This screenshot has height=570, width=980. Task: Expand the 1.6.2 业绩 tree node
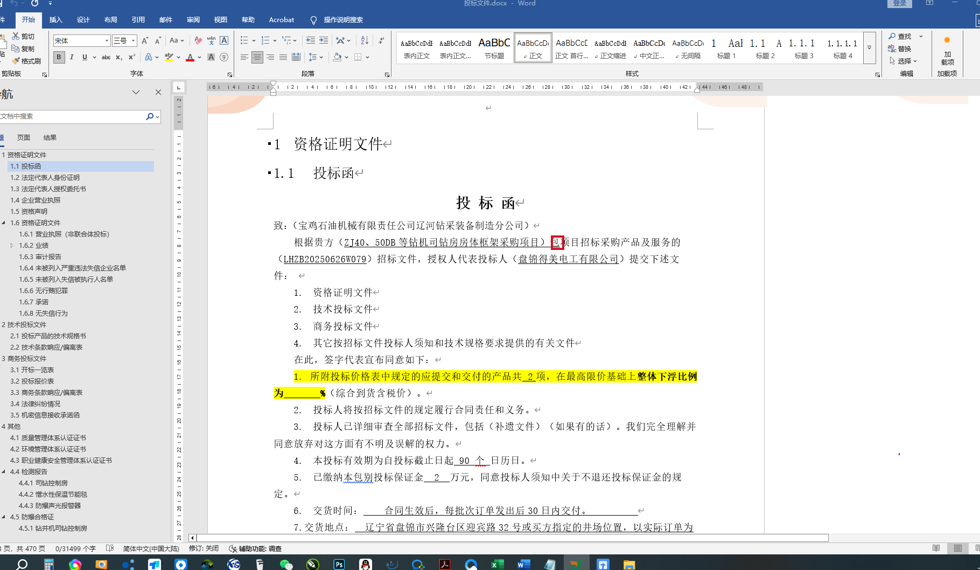coord(12,246)
